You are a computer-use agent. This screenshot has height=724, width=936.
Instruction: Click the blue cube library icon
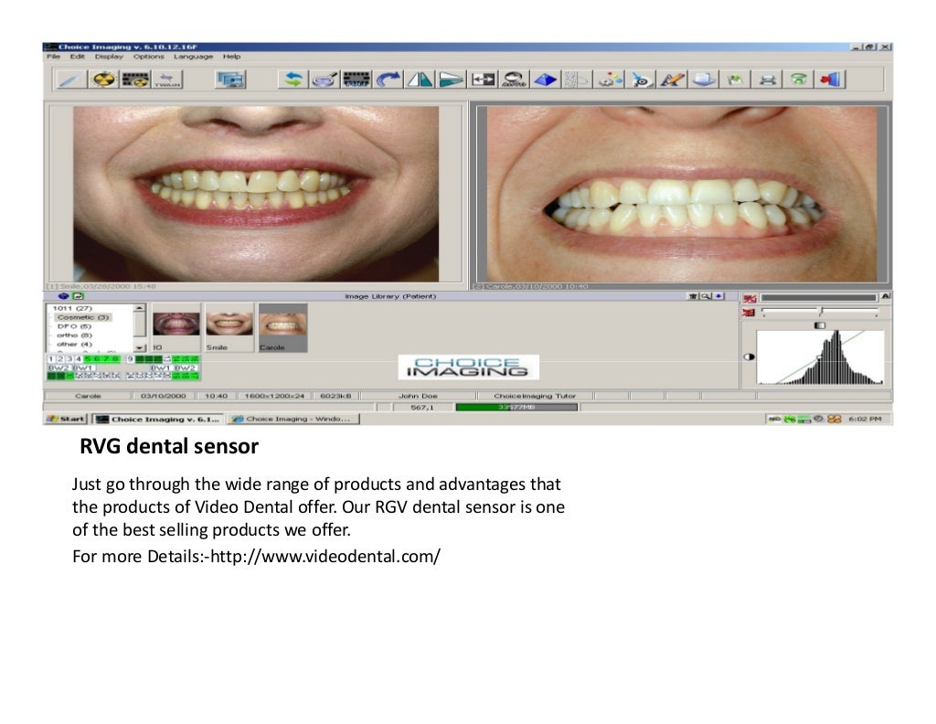tap(64, 296)
